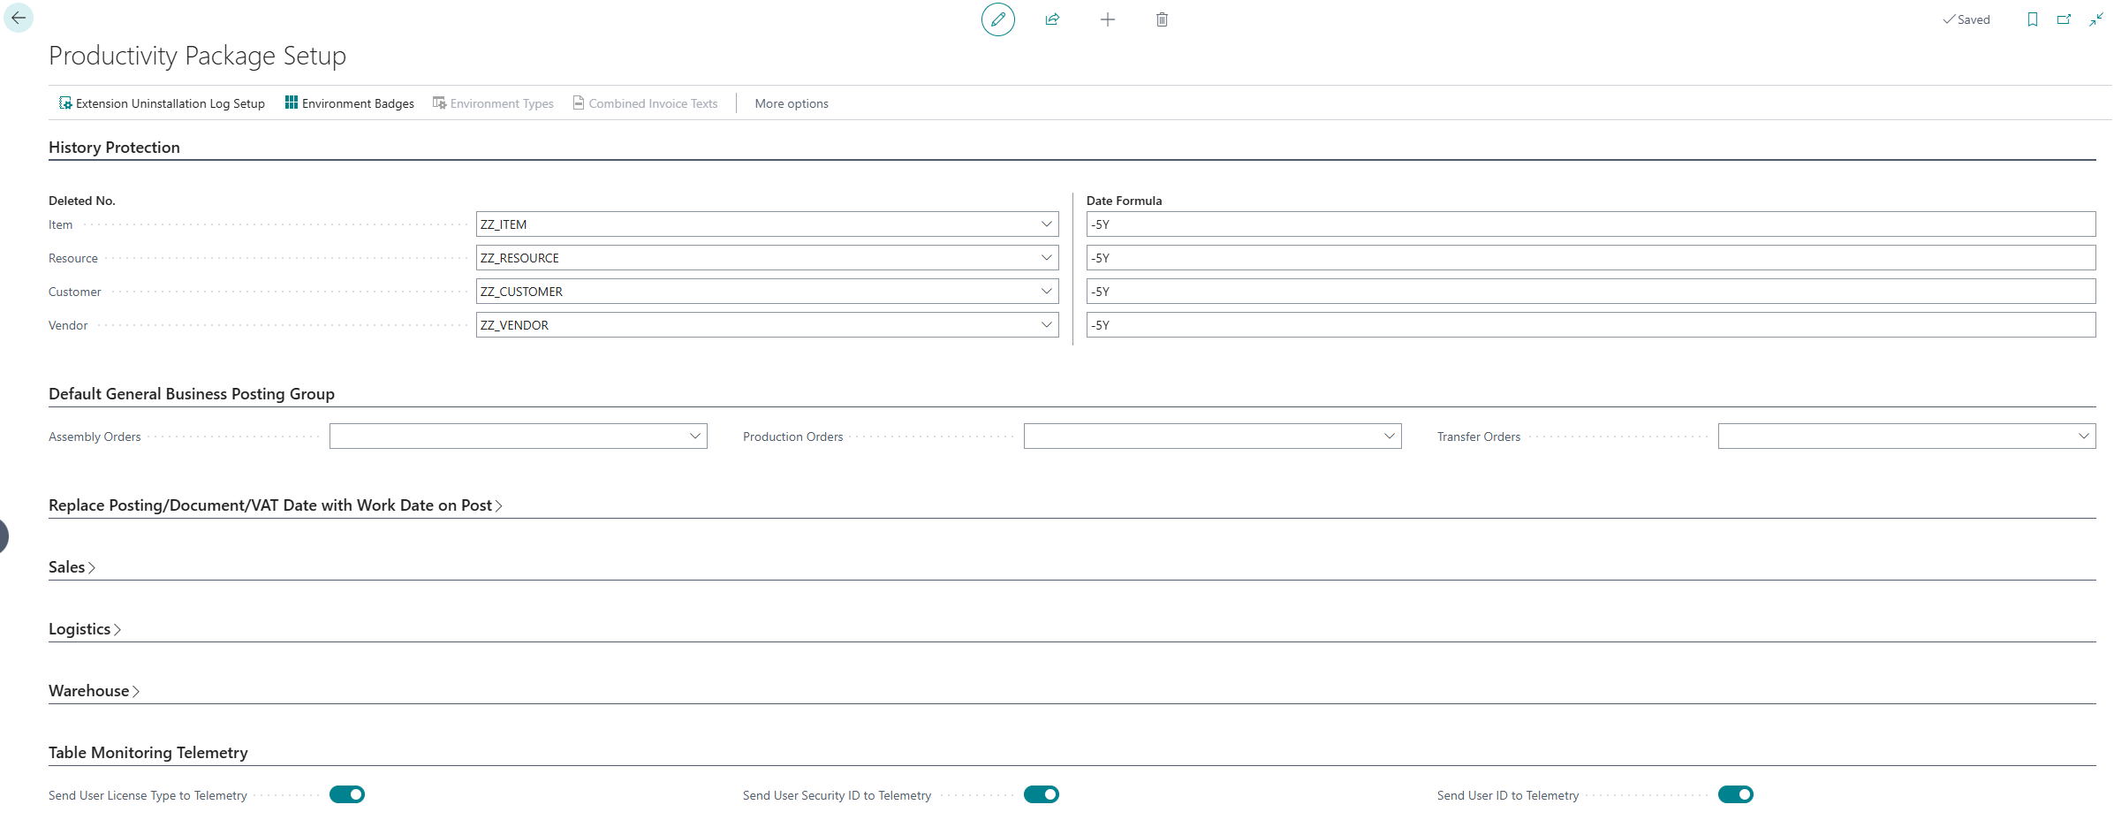Viewport: 2114px width, 835px height.
Task: Open page in new window icon
Action: 2064,19
